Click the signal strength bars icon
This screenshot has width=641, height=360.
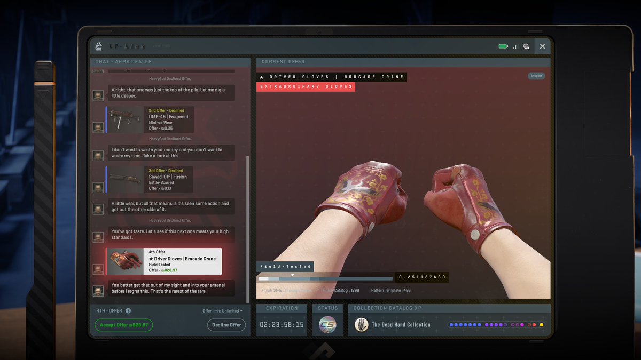pyautogui.click(x=515, y=46)
